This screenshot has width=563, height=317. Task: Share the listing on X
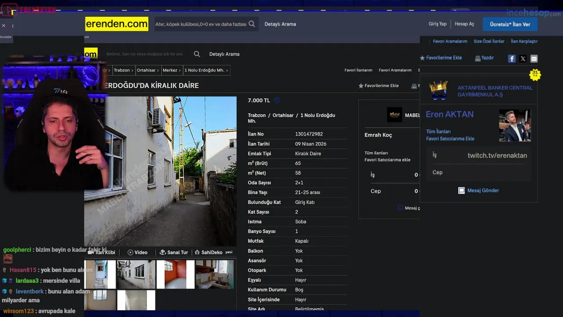[x=523, y=59]
